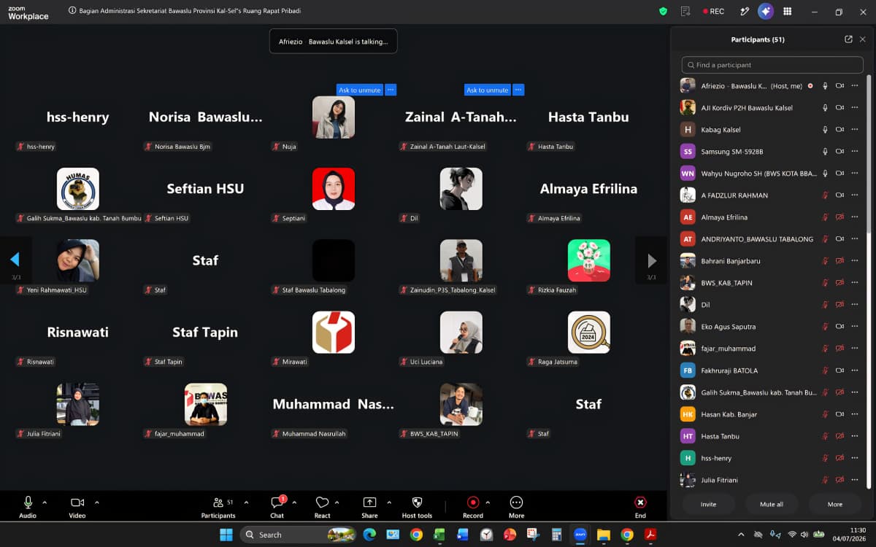The height and width of the screenshot is (547, 876).
Task: Expand the Video options arrow
Action: coord(96,503)
